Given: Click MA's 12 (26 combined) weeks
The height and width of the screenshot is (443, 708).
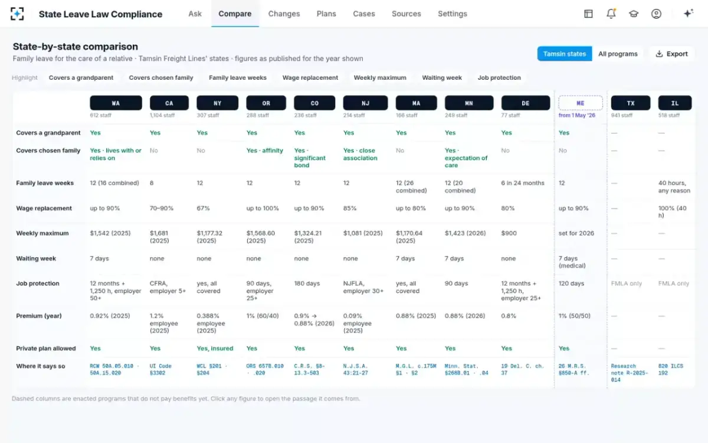Looking at the screenshot, I should click(411, 187).
